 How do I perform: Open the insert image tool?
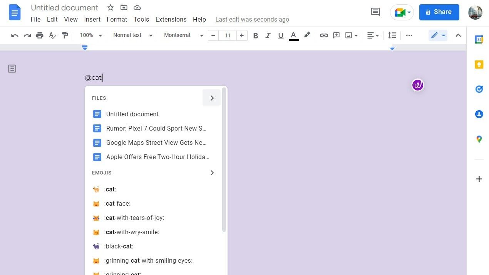tap(348, 35)
